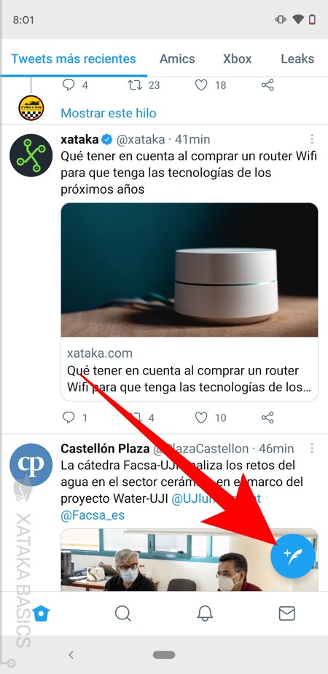Screen dimensions: 328x674
Task: Open overflow menu on Castellón Plaza tweet
Action: (x=312, y=448)
